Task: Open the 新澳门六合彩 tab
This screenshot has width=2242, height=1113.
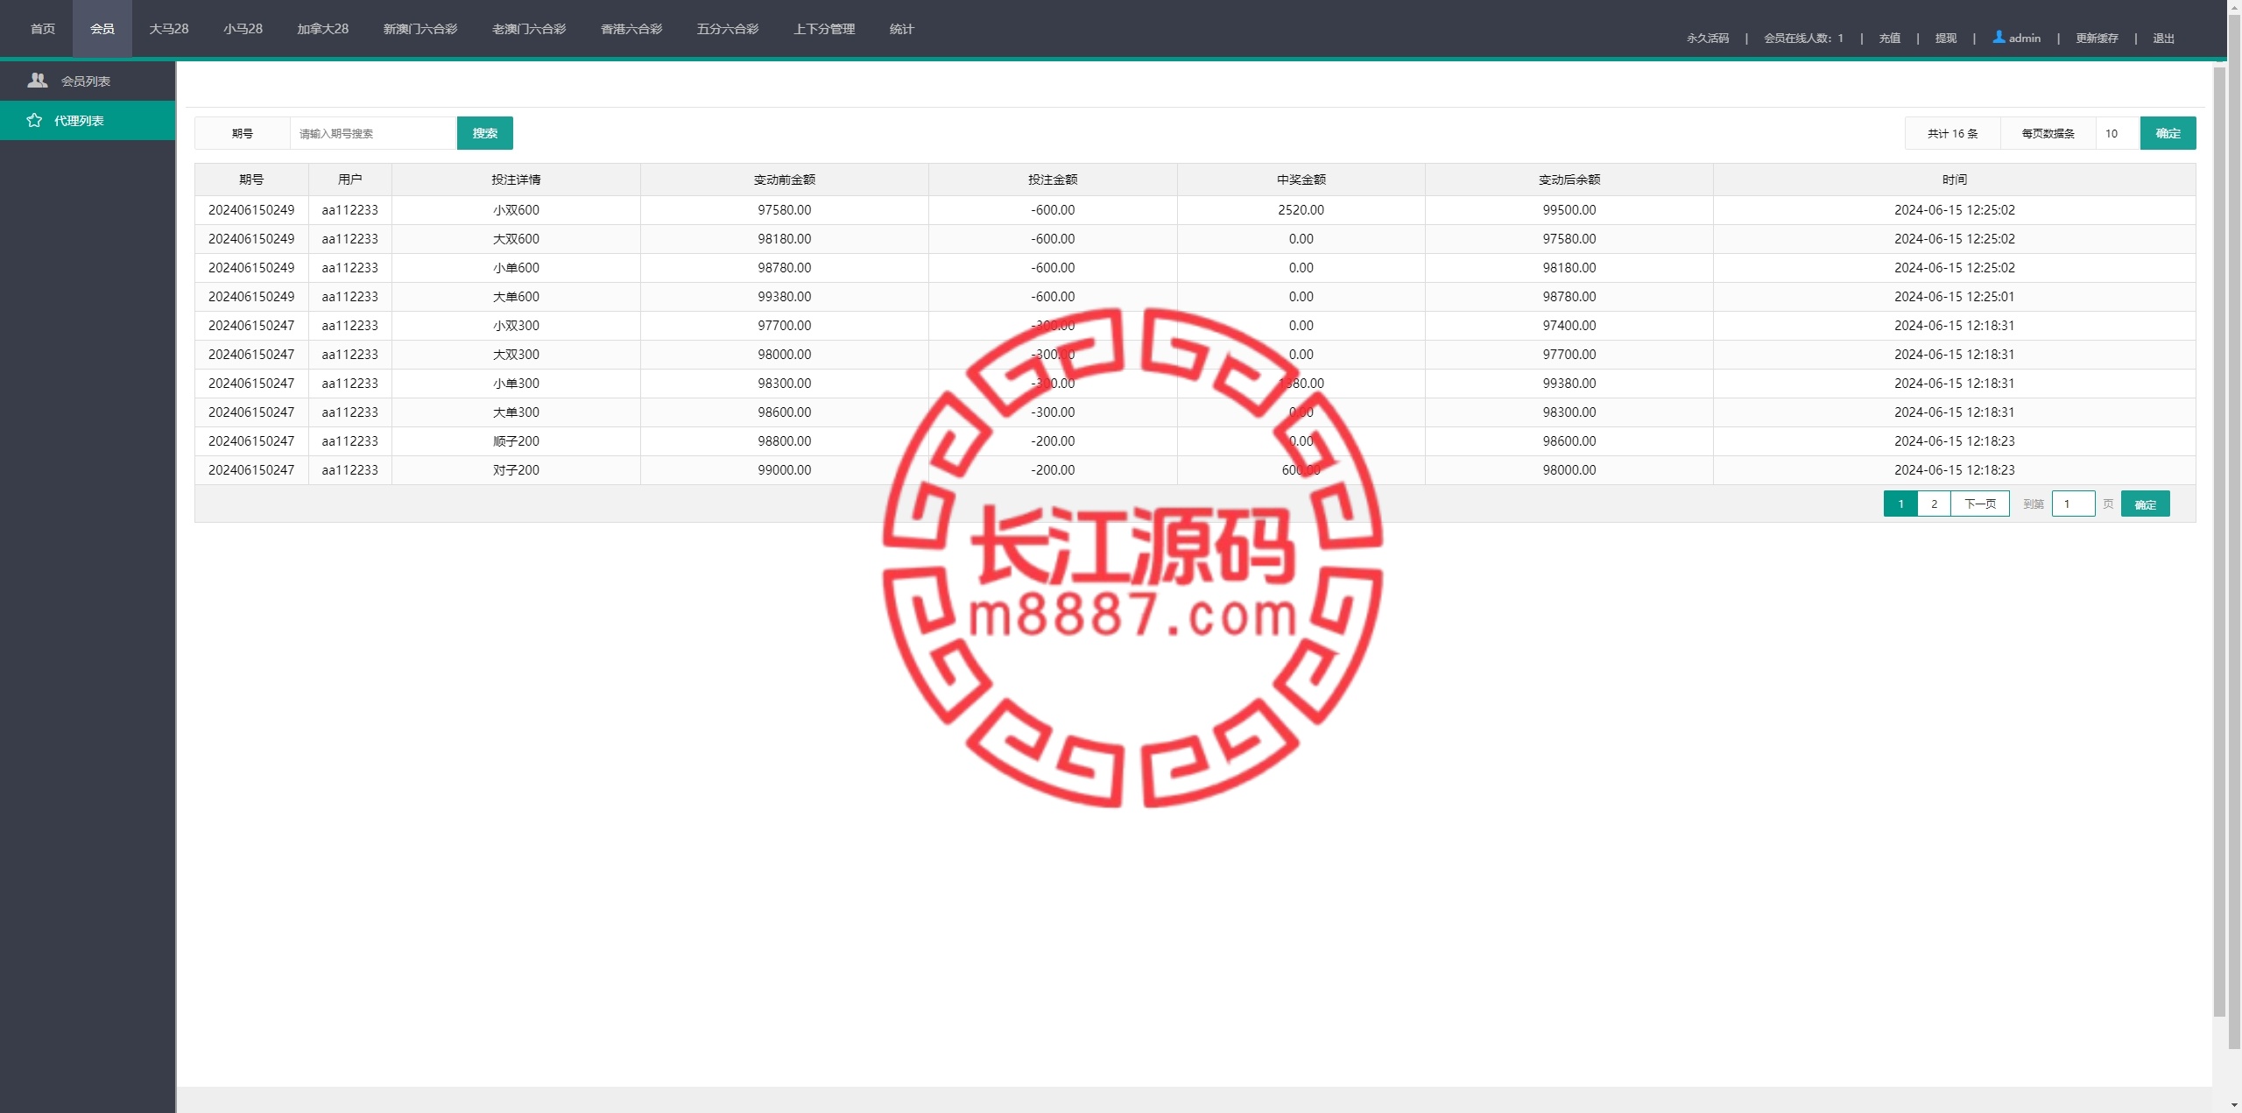Action: coord(420,29)
